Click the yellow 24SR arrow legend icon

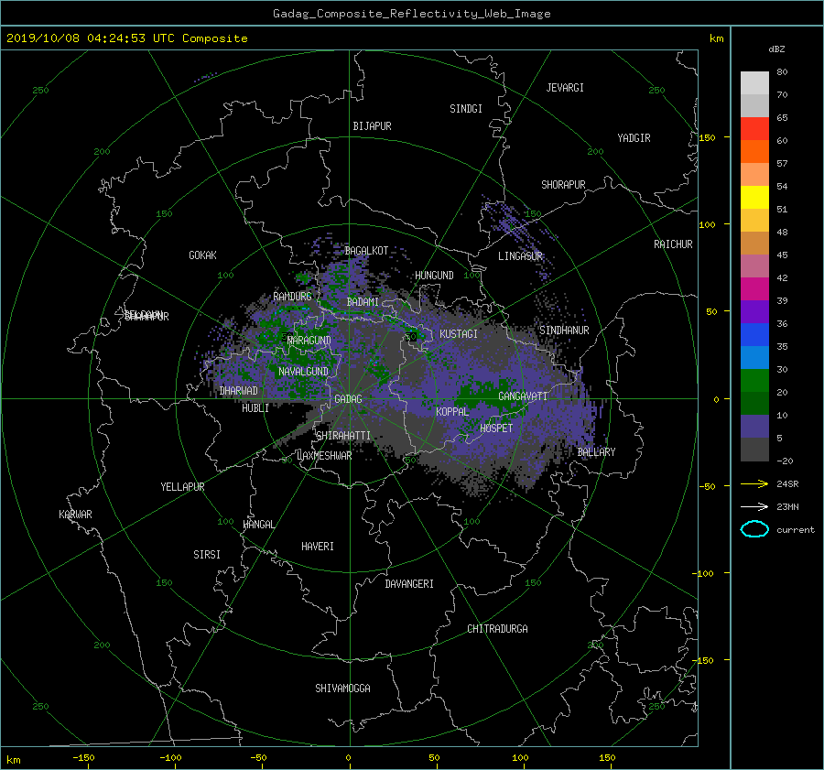point(754,483)
